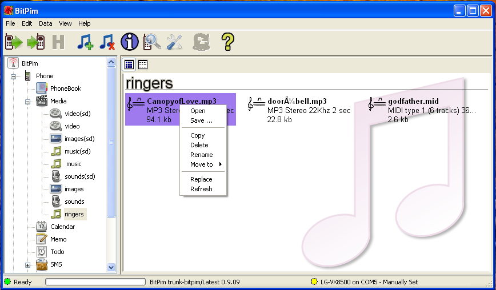Click the green Ready status indicator
This screenshot has width=496, height=290.
7,282
